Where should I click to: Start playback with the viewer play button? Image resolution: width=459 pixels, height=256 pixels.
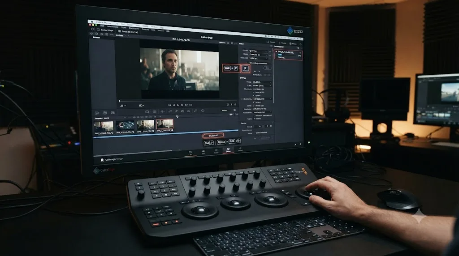(178, 105)
